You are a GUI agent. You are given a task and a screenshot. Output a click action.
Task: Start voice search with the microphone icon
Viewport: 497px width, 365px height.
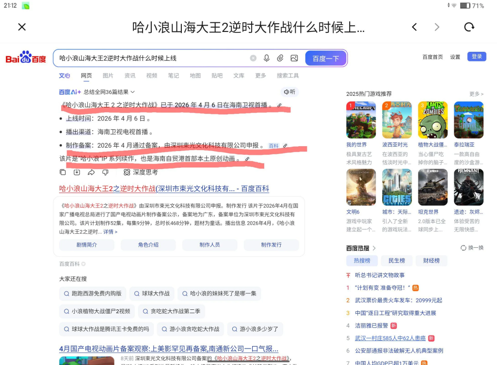[267, 58]
